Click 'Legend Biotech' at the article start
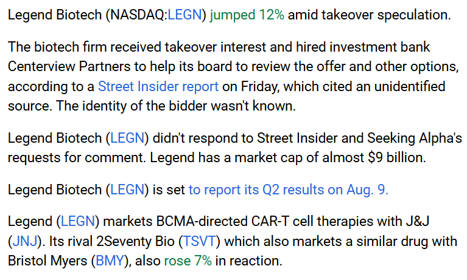 point(55,15)
